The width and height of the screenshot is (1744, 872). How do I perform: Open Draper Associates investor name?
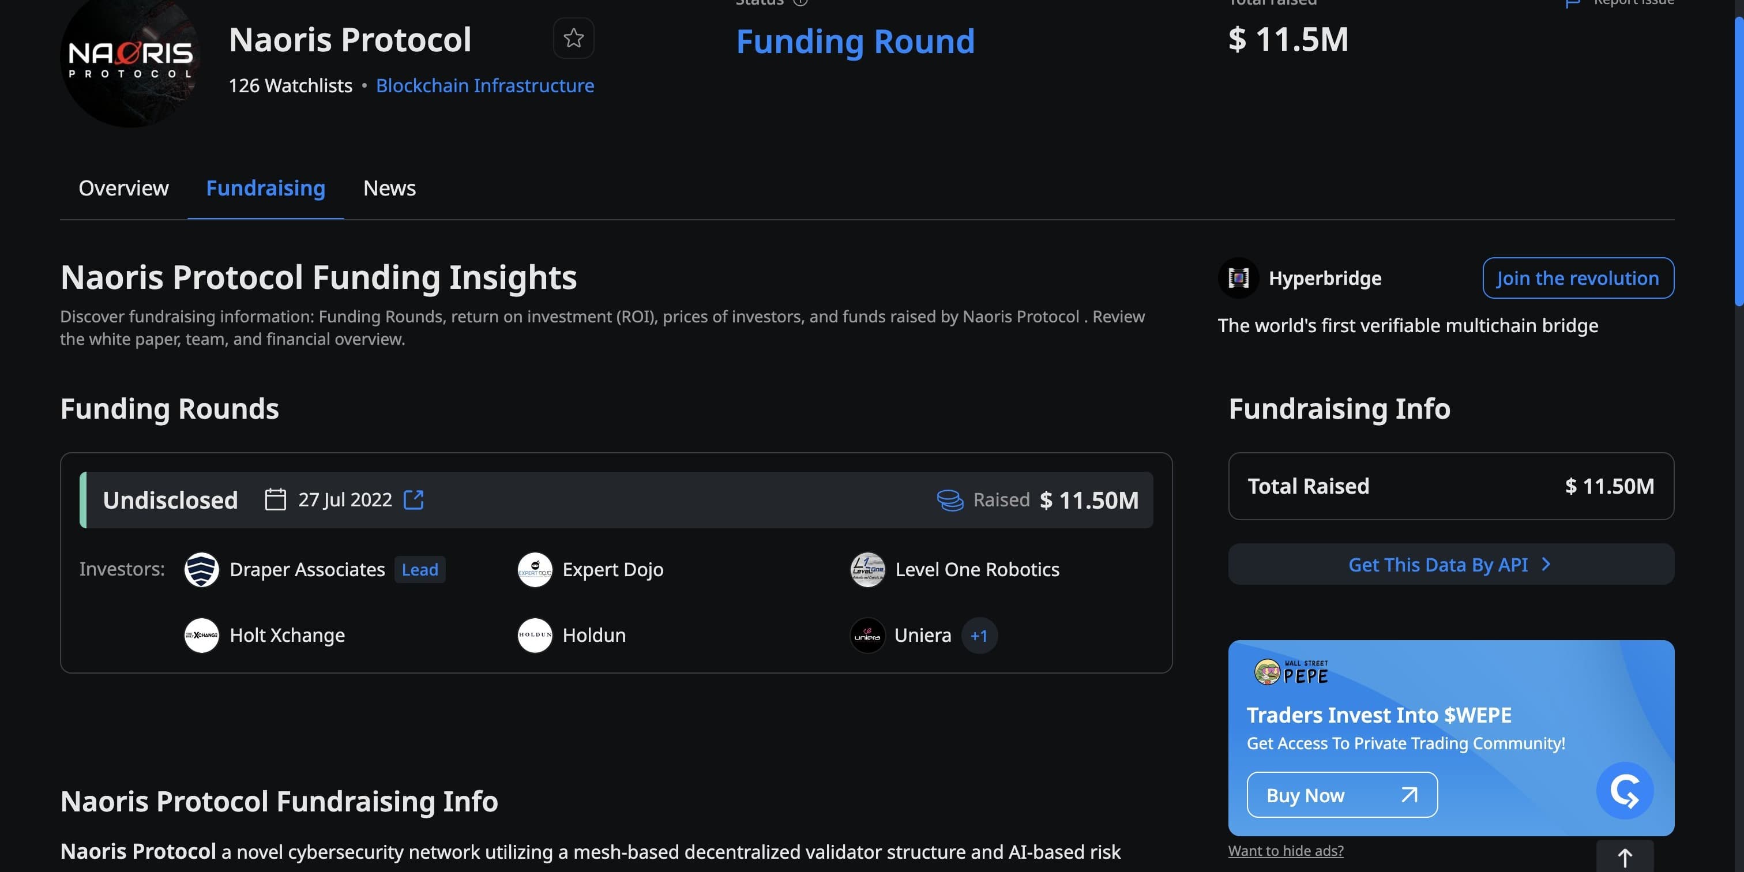[307, 569]
